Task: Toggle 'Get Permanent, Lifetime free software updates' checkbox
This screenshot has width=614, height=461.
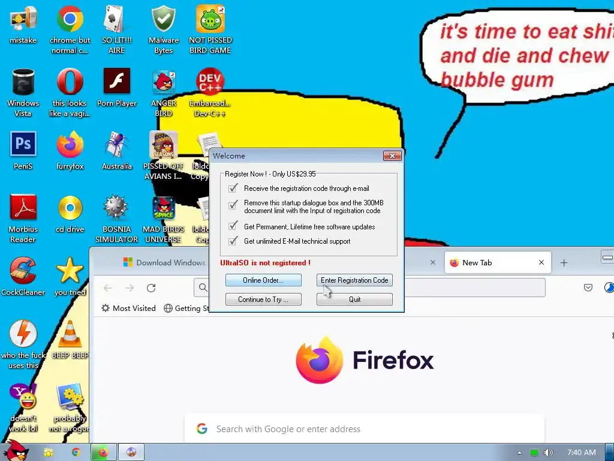Action: [233, 226]
